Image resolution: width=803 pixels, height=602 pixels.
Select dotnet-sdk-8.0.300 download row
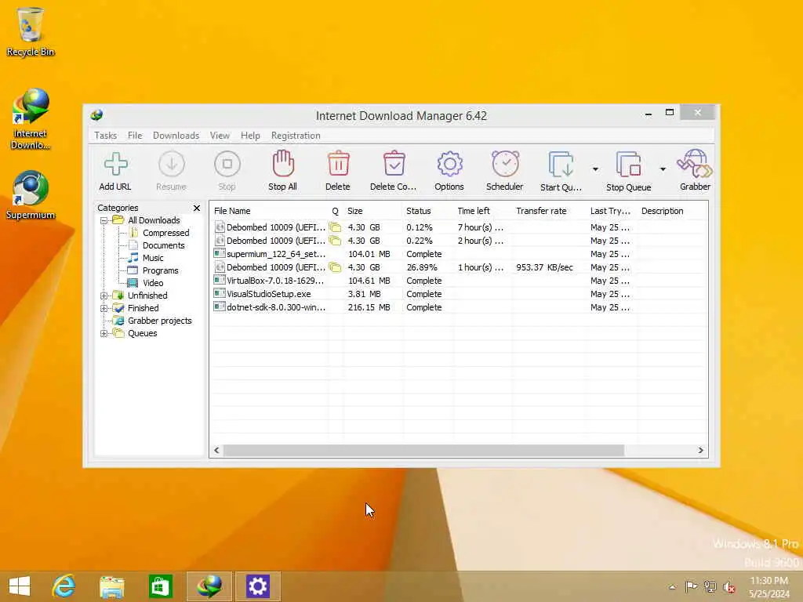[x=458, y=307]
